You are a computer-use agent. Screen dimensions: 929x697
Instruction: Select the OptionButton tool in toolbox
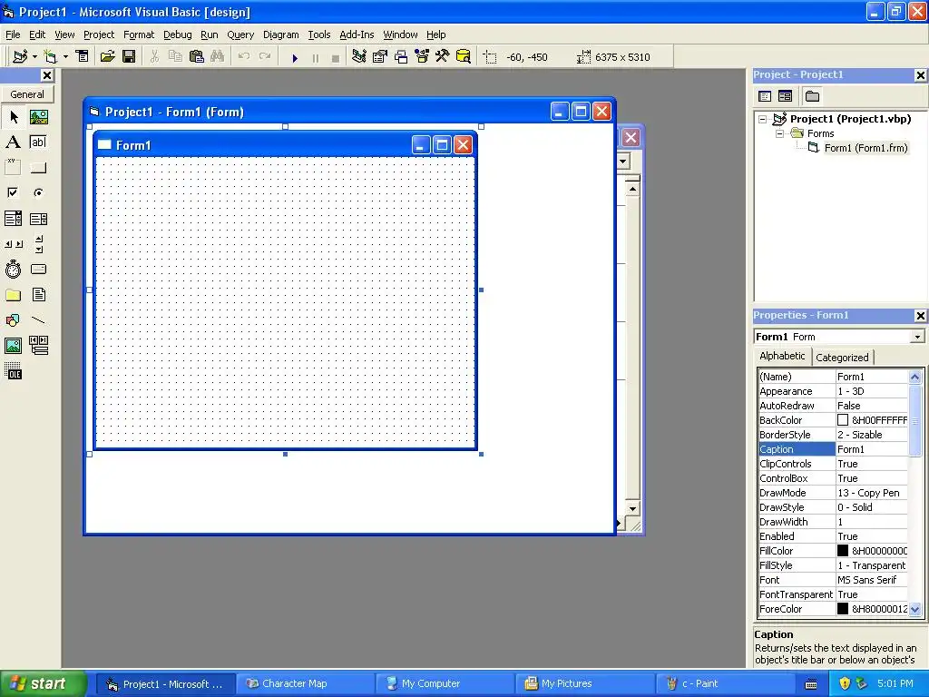[38, 192]
